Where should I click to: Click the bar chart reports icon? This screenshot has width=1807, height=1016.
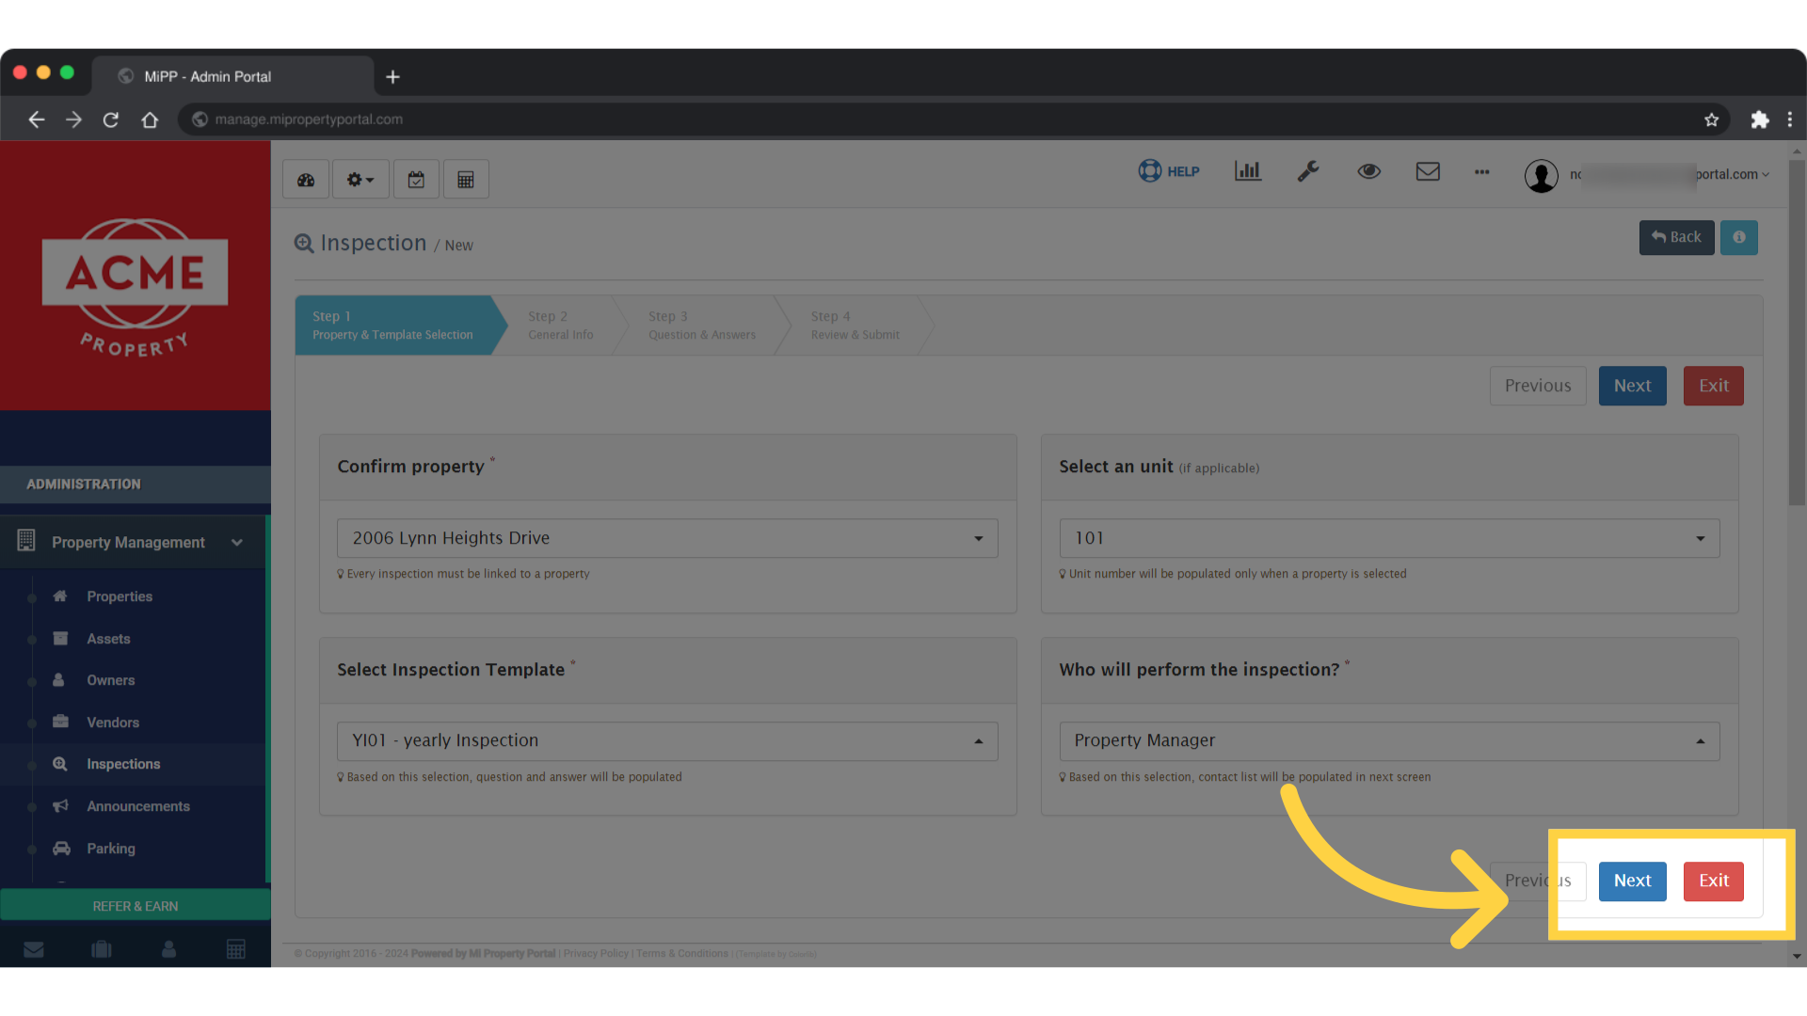point(1248,171)
